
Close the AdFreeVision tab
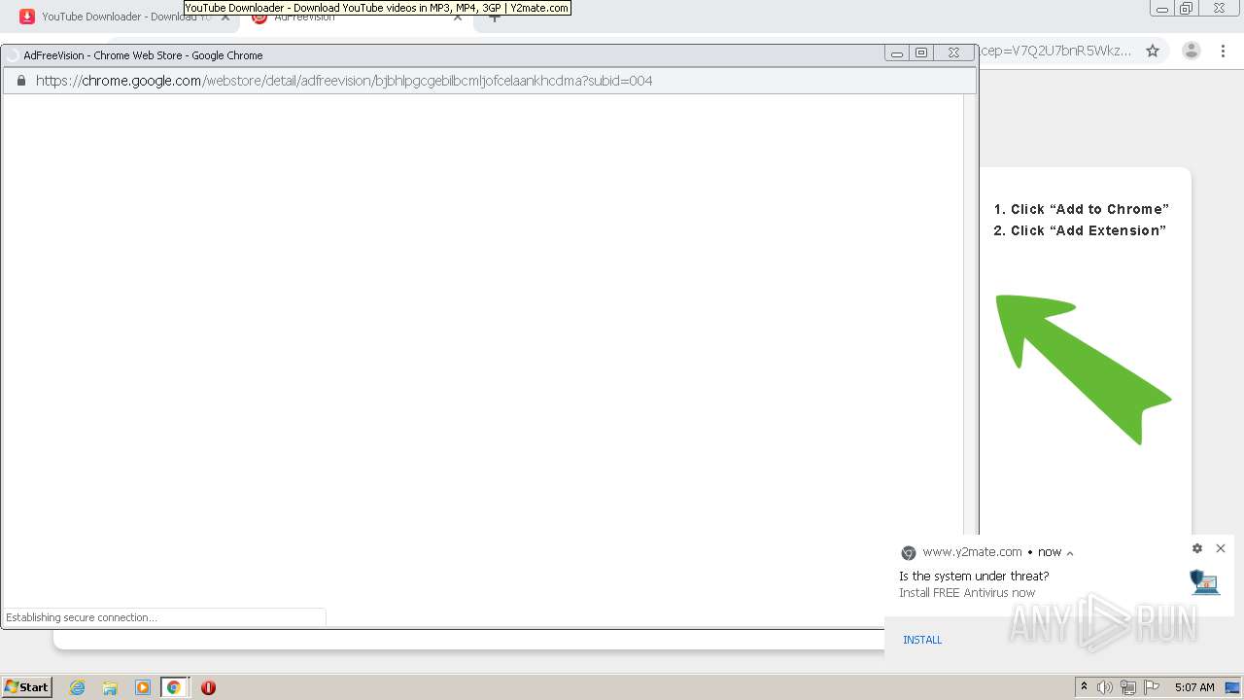457,17
